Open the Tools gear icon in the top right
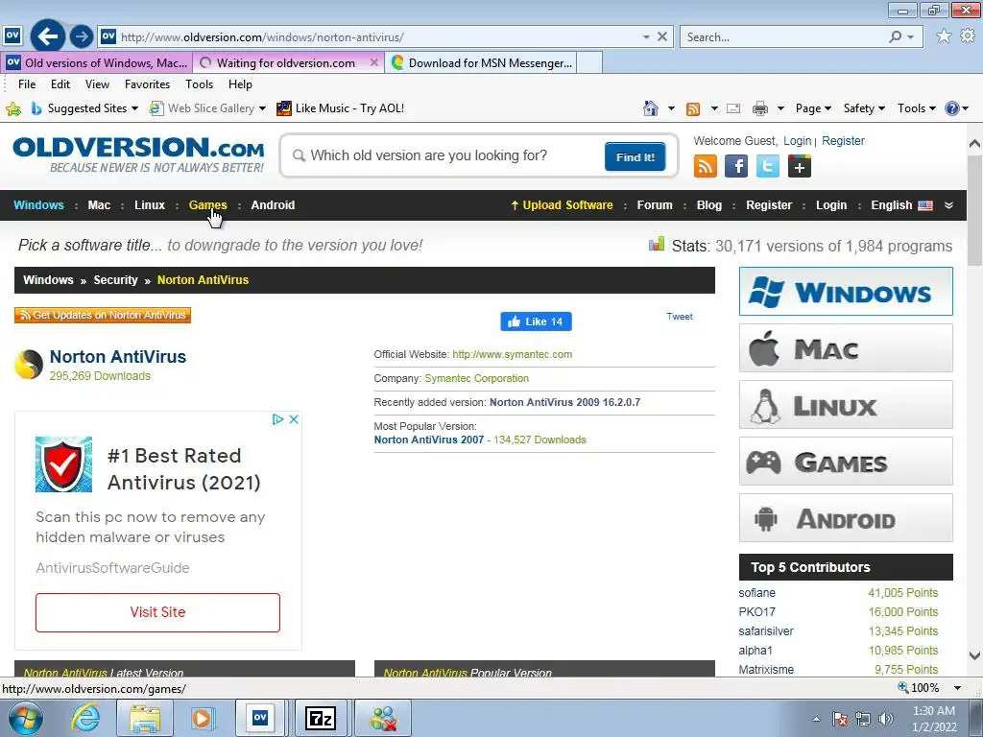This screenshot has height=737, width=983. [x=968, y=36]
